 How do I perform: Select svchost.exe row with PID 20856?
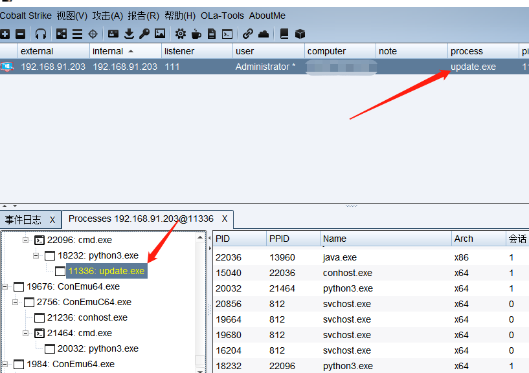[371, 304]
